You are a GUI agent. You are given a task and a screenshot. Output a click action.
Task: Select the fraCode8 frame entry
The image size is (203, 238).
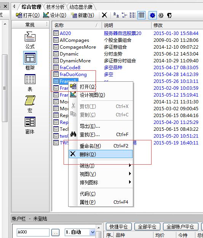pos(70,68)
